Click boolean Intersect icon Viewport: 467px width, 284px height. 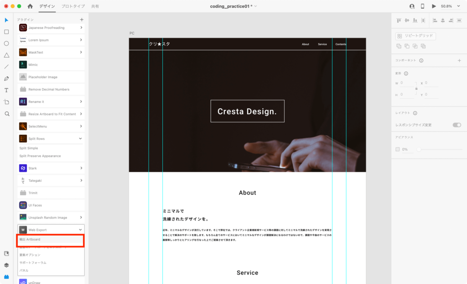click(415, 46)
